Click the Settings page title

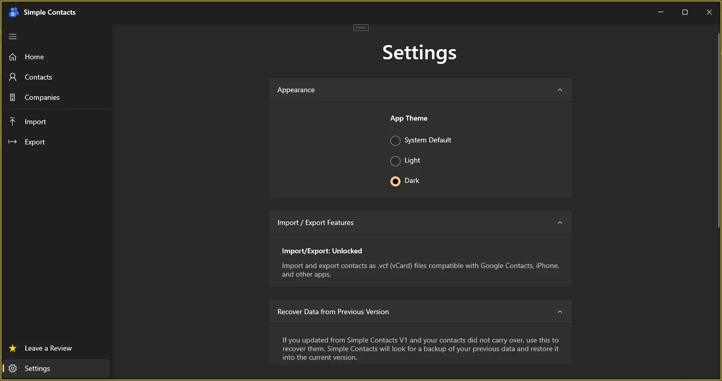click(x=419, y=52)
